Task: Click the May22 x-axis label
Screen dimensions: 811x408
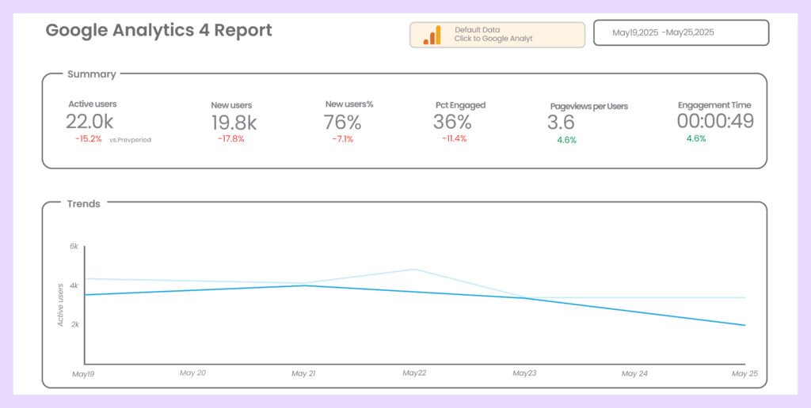Action: pyautogui.click(x=414, y=372)
